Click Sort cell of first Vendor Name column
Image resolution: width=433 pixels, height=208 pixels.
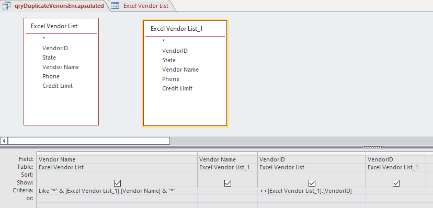(x=117, y=175)
